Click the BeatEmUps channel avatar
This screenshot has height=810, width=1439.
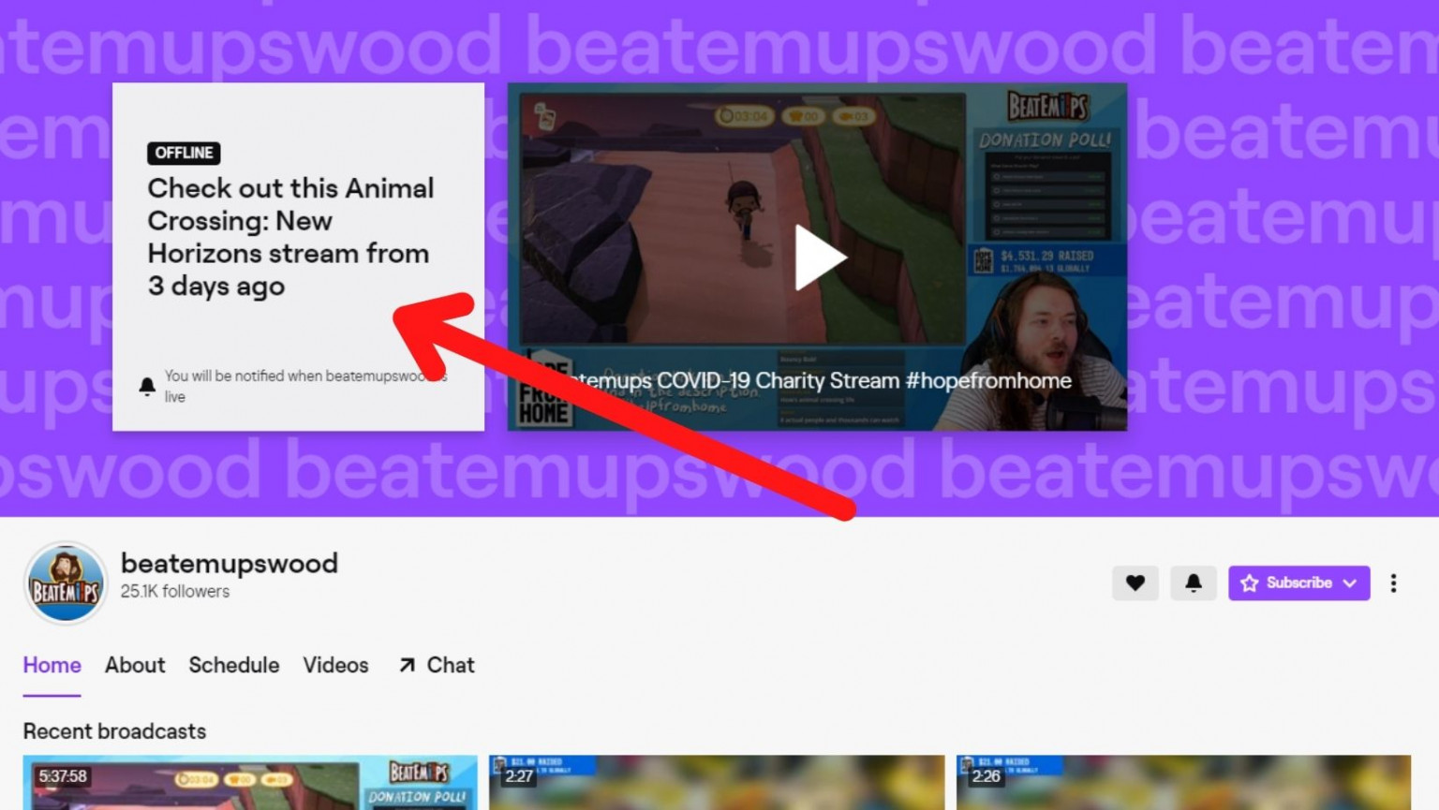(65, 581)
